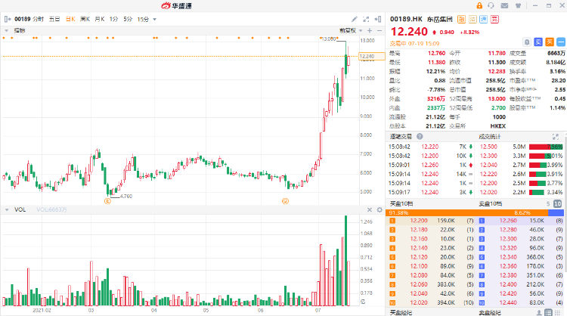Select the 周K weekly candlestick tab
The image size is (567, 316).
point(85,19)
